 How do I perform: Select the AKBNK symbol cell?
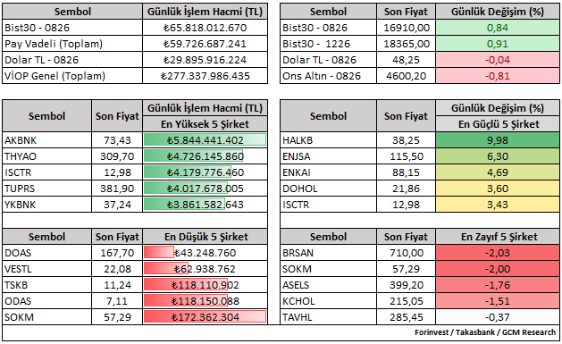(47, 140)
